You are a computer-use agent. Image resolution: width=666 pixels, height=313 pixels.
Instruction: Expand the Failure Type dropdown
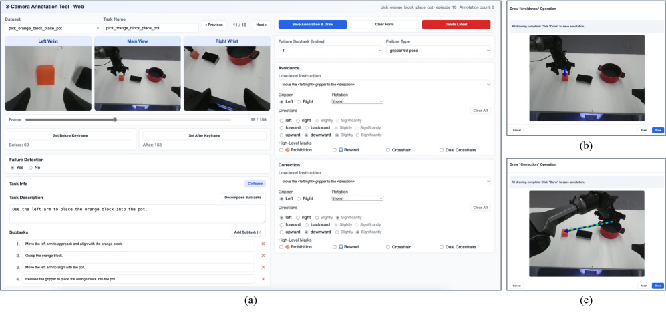438,50
